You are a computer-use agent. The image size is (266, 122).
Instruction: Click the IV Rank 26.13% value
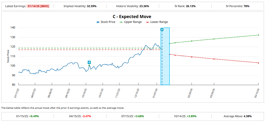(x=191, y=6)
